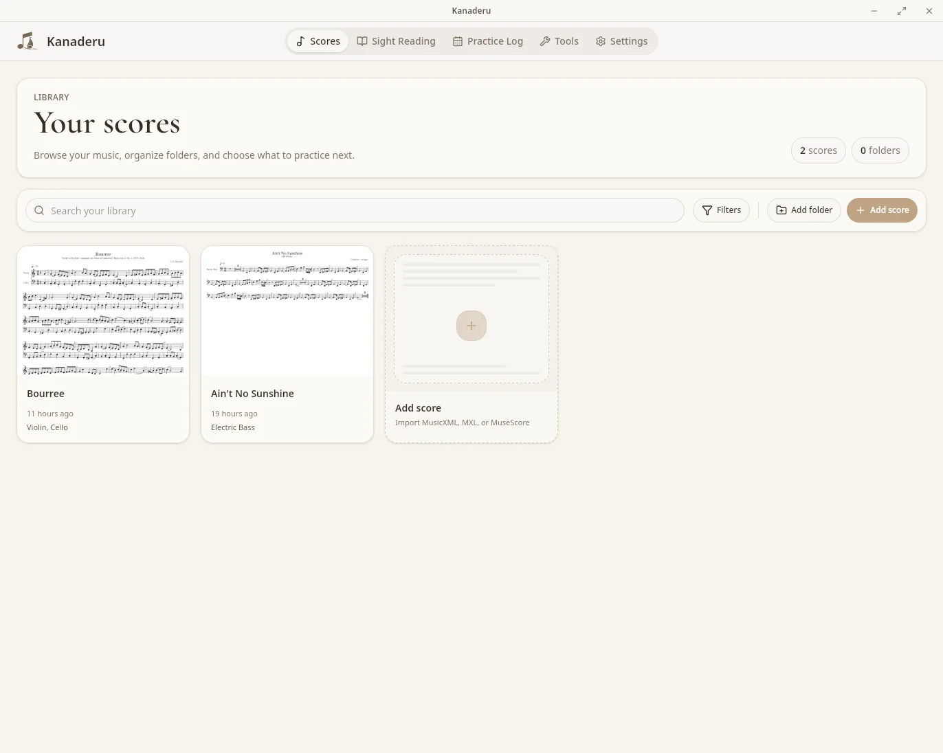The width and height of the screenshot is (943, 753).
Task: Open the Filters button
Action: pyautogui.click(x=721, y=210)
